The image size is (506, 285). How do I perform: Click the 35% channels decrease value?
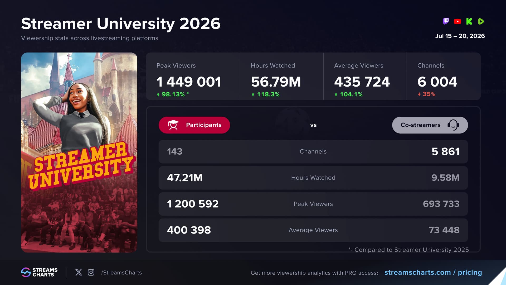point(429,94)
